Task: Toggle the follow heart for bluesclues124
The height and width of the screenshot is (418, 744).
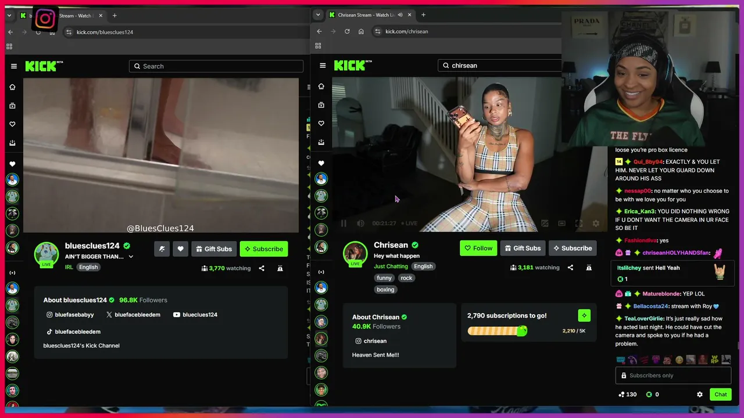Action: click(180, 249)
